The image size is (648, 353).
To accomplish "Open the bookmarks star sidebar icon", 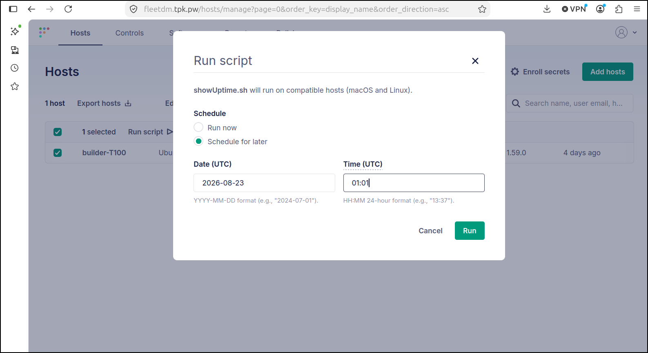I will click(15, 86).
